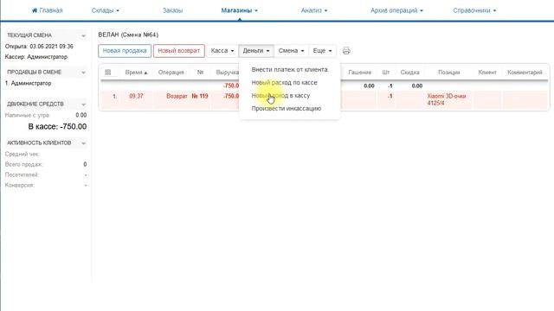The image size is (554, 311).
Task: Open the Смена dropdown
Action: click(291, 51)
